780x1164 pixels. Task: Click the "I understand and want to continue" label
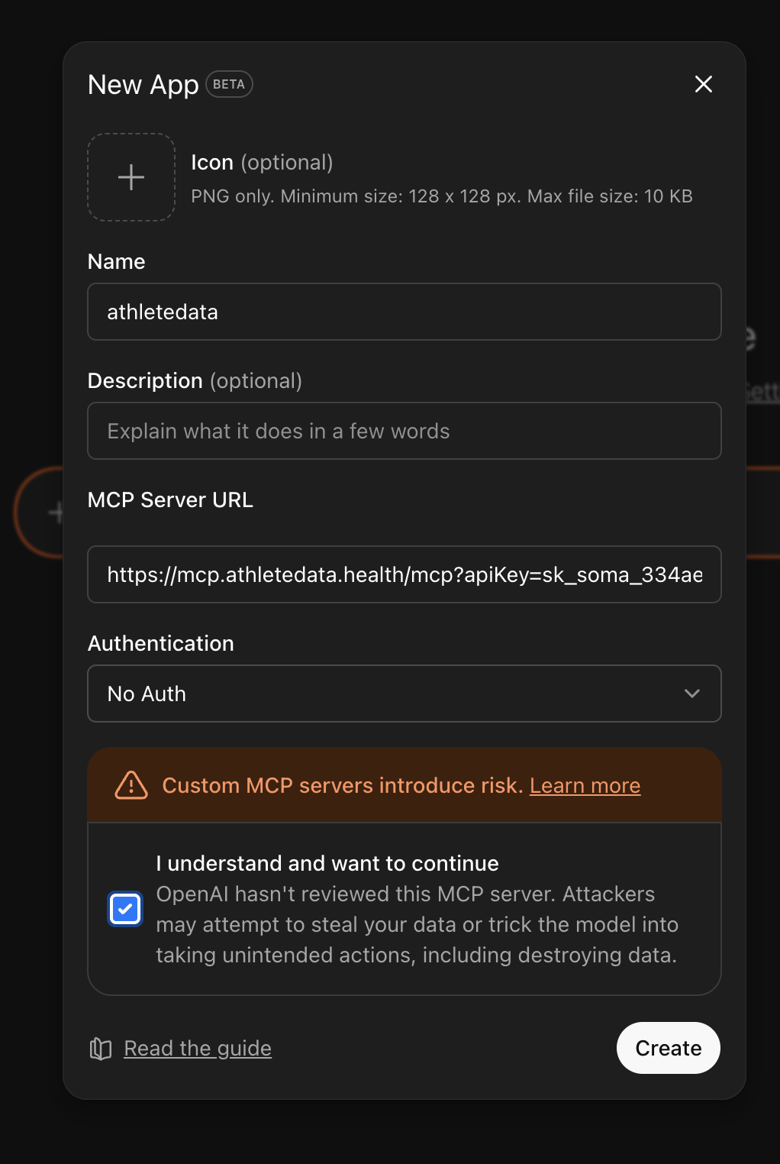(x=327, y=863)
